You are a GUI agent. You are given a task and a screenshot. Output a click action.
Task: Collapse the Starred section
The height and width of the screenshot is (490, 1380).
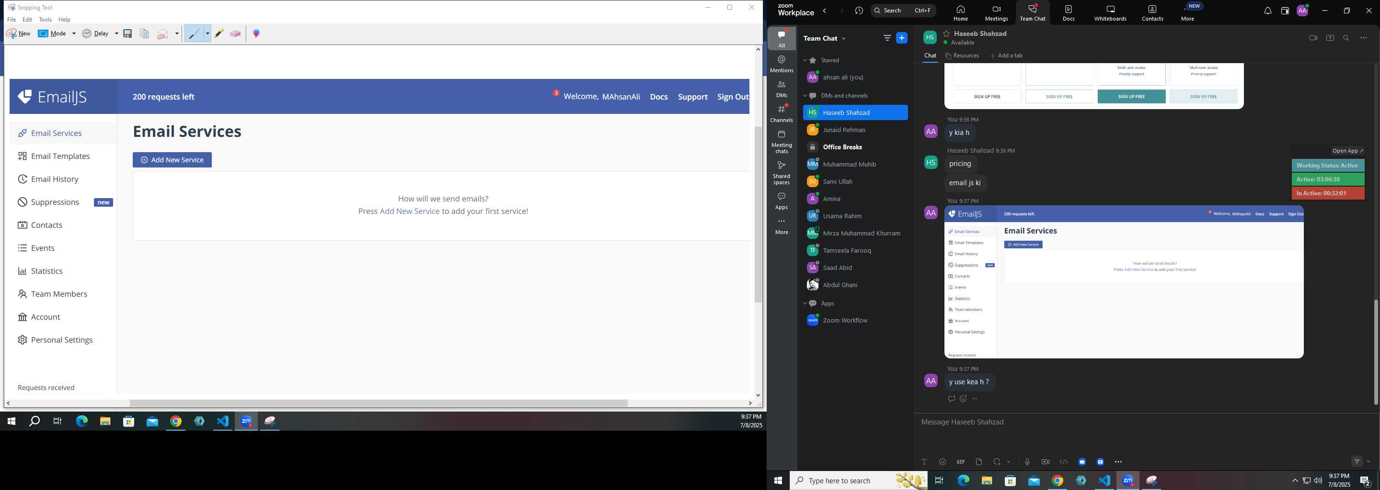[x=805, y=60]
